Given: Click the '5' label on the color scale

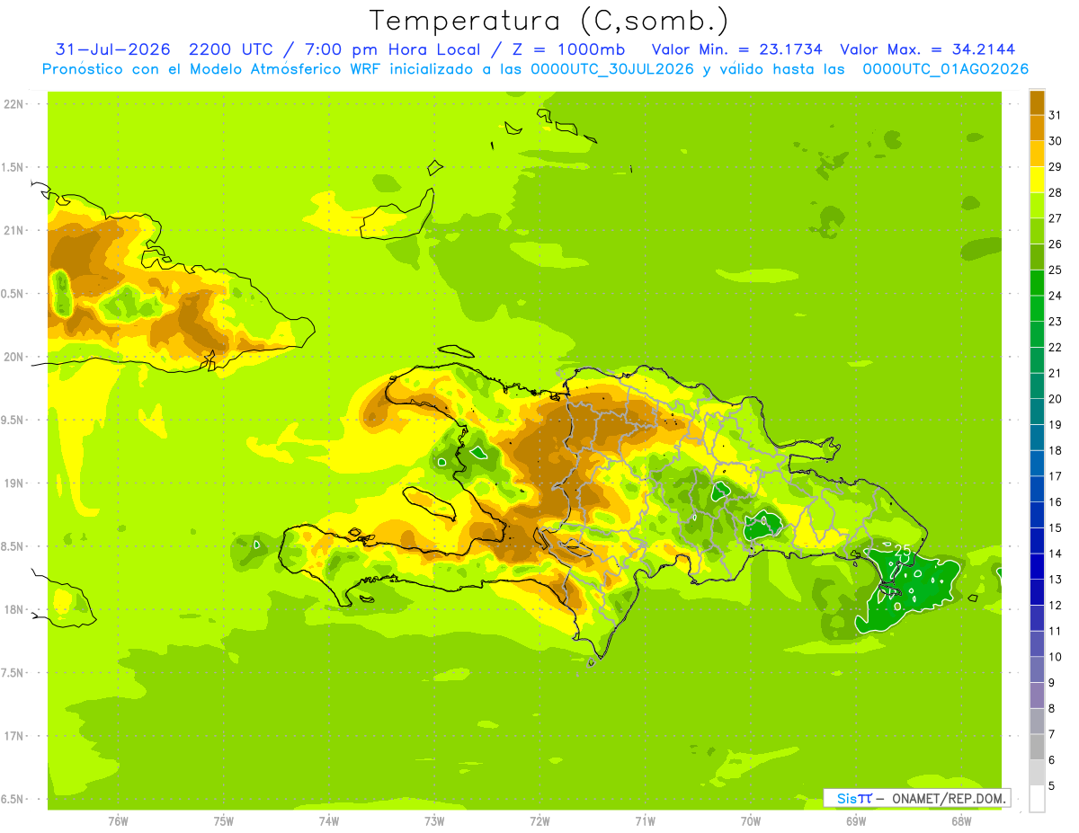Looking at the screenshot, I should (x=1053, y=785).
